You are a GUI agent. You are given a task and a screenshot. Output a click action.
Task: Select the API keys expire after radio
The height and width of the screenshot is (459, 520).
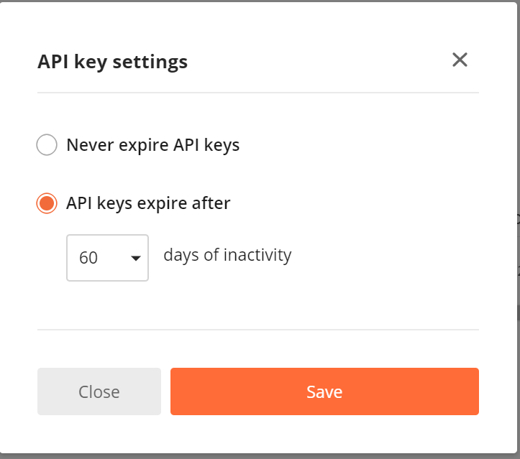[x=47, y=203]
